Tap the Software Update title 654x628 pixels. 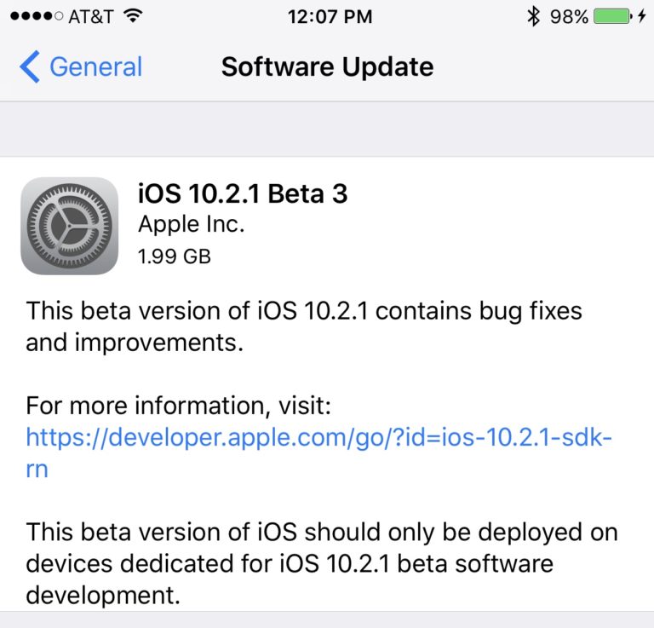[x=327, y=66]
